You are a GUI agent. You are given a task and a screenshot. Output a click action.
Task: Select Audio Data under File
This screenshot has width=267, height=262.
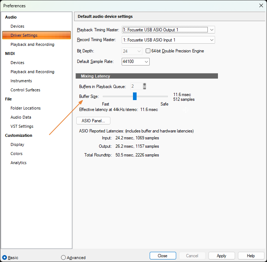tap(21, 117)
